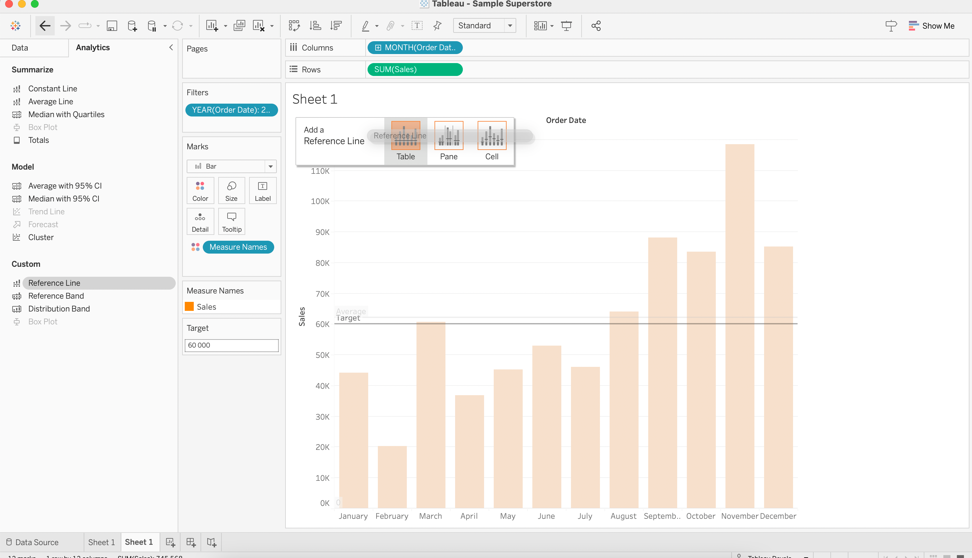Click the new dashboard tab icon
Screen dimensions: 972x558
click(x=191, y=542)
